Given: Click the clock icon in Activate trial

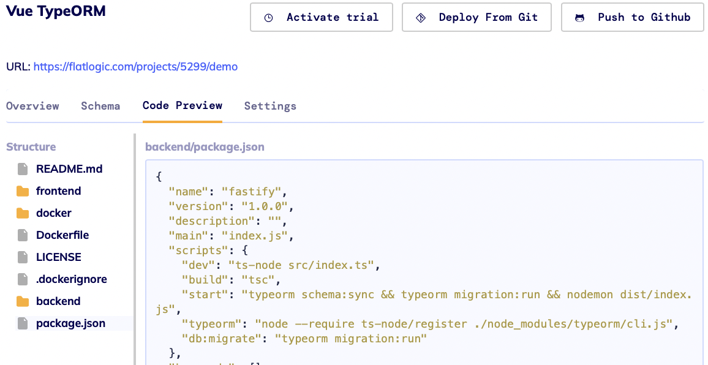Looking at the screenshot, I should coord(269,18).
